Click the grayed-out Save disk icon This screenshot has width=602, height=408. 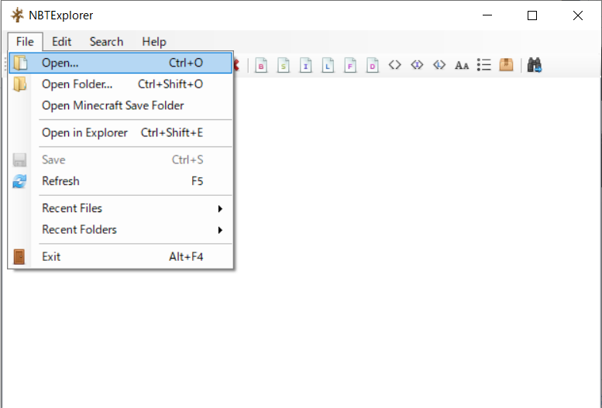19,159
